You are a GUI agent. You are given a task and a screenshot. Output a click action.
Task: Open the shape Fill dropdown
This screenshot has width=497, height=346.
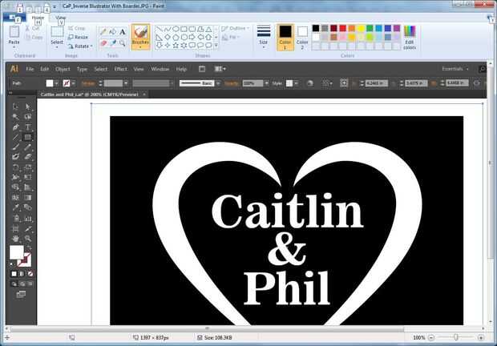tap(230, 38)
